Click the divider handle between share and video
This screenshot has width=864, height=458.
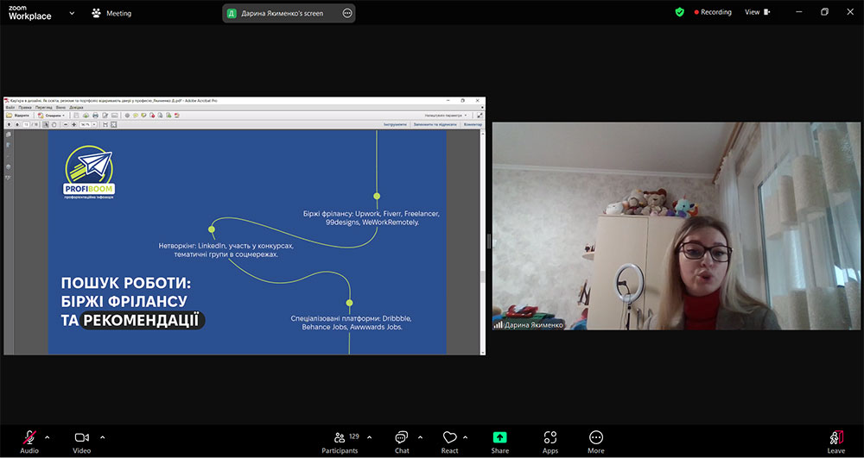[x=489, y=242]
